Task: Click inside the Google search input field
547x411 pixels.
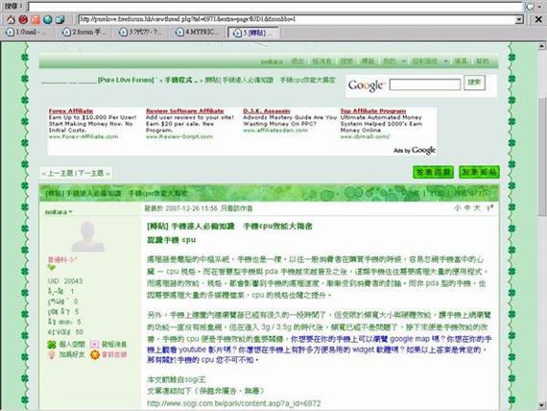Action: point(425,85)
